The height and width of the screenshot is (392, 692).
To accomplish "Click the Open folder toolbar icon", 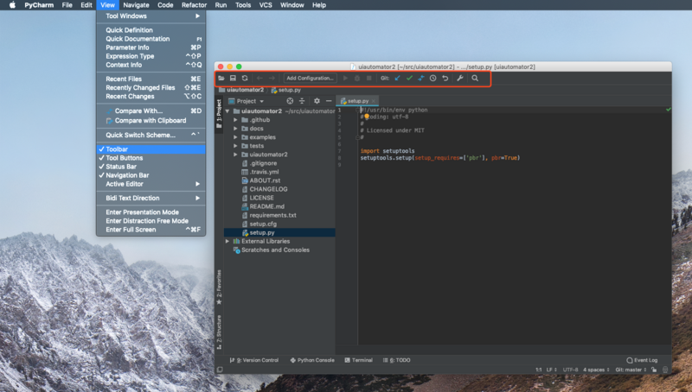I will point(221,78).
